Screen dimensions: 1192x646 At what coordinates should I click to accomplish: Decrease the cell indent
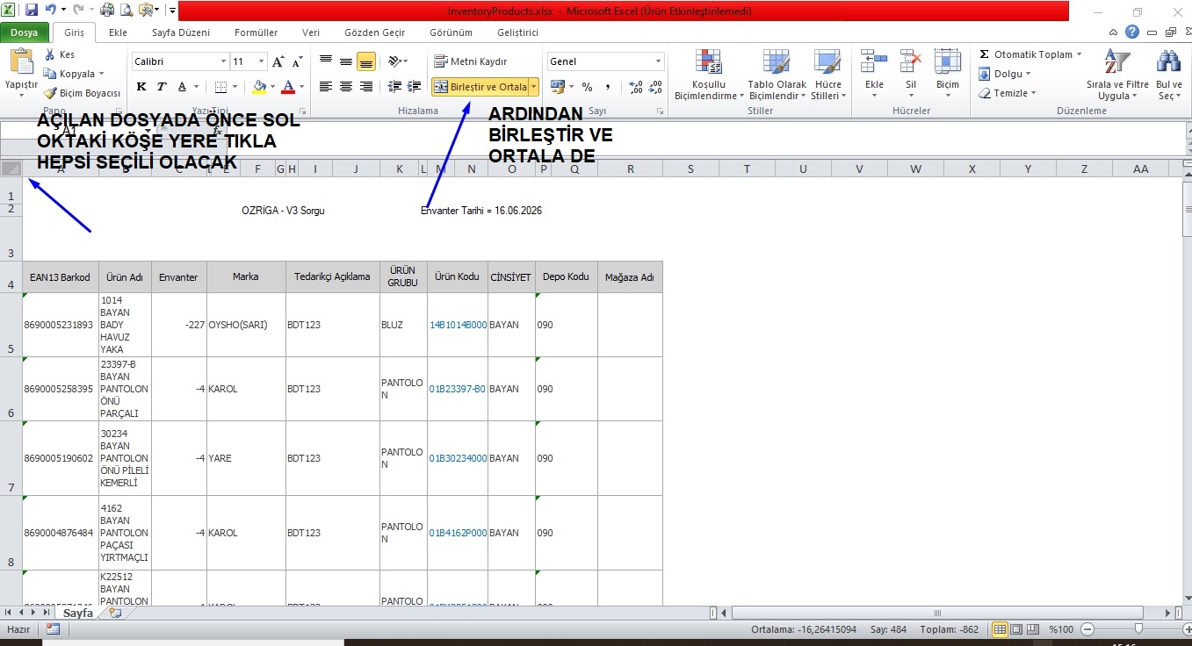394,87
